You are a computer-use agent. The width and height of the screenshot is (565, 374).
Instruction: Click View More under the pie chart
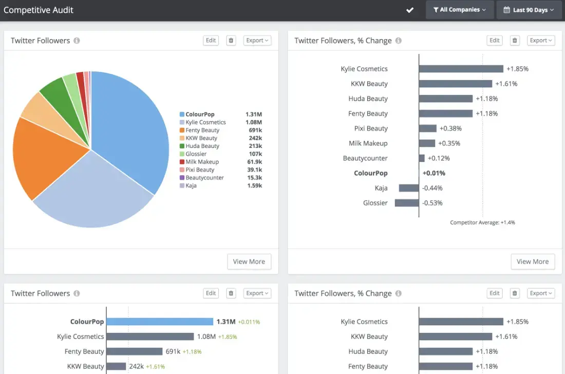pos(249,261)
